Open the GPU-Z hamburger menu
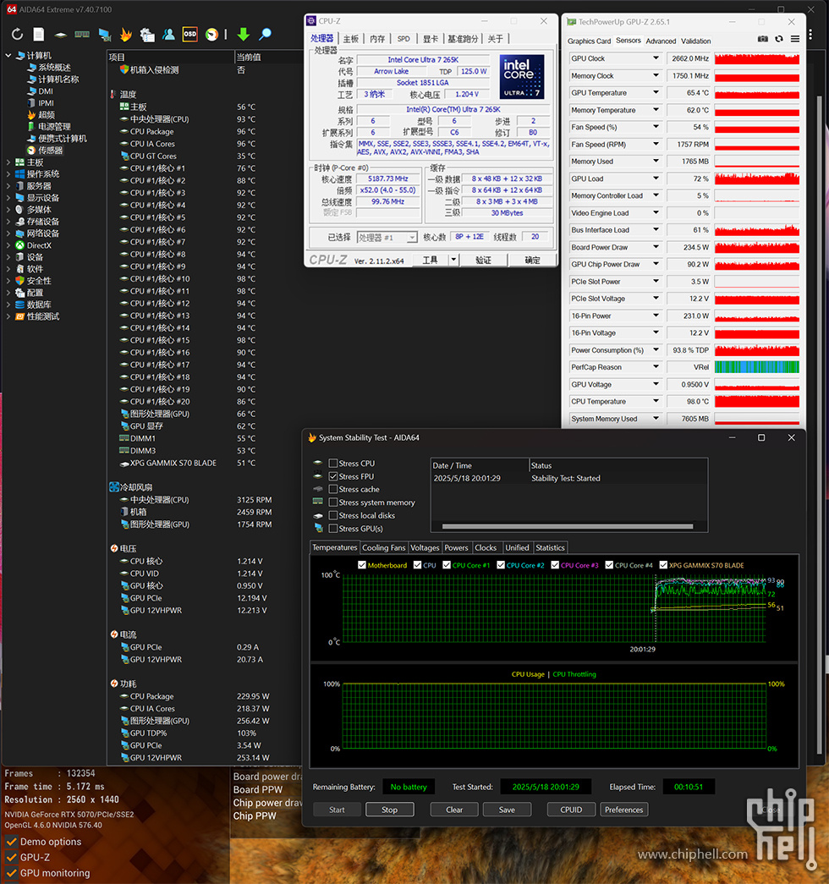Viewport: 829px width, 884px height. pyautogui.click(x=794, y=39)
